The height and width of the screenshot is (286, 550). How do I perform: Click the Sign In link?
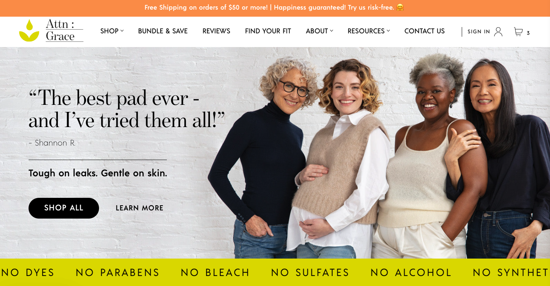coord(479,32)
